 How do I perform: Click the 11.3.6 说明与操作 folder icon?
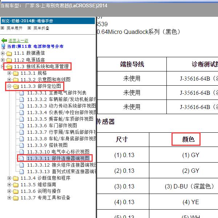[x=16, y=191]
